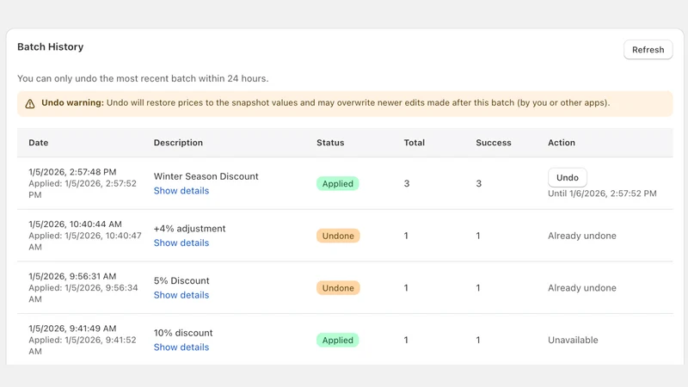This screenshot has height=387, width=688.
Task: Click '+4% adjustment' description text
Action: 189,229
